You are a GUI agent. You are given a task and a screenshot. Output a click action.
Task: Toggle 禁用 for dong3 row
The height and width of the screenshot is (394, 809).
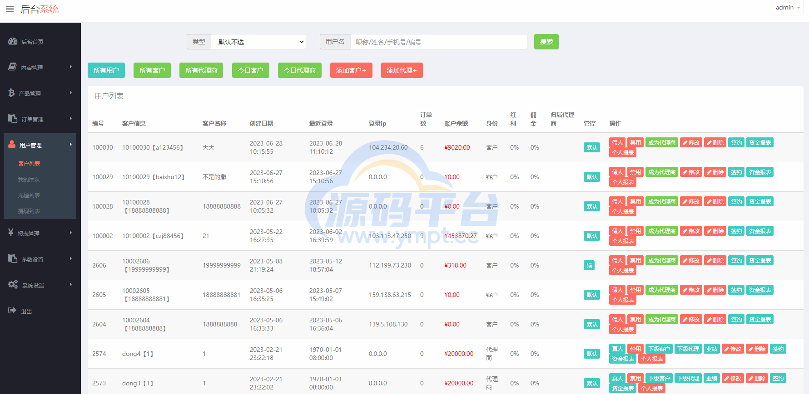[x=635, y=378]
